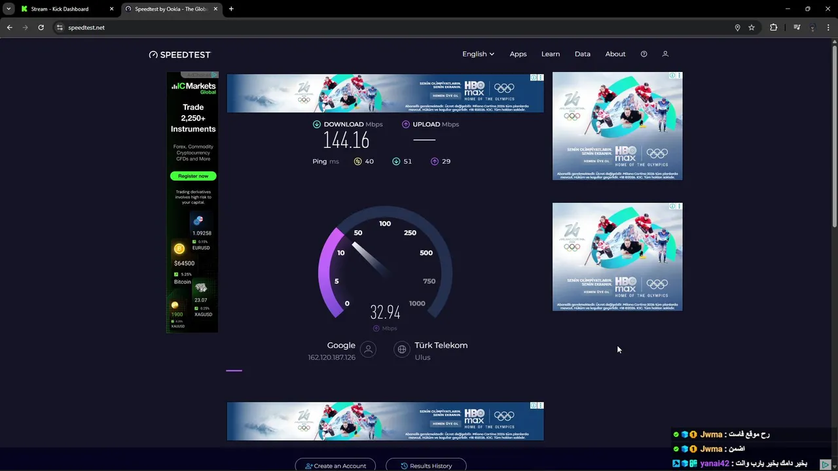Click the scrollbar up arrow

tap(834, 43)
